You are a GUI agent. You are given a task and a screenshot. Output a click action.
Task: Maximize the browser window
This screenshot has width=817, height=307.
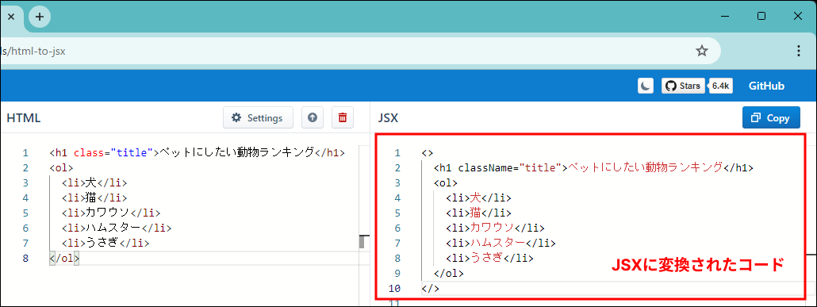[761, 17]
